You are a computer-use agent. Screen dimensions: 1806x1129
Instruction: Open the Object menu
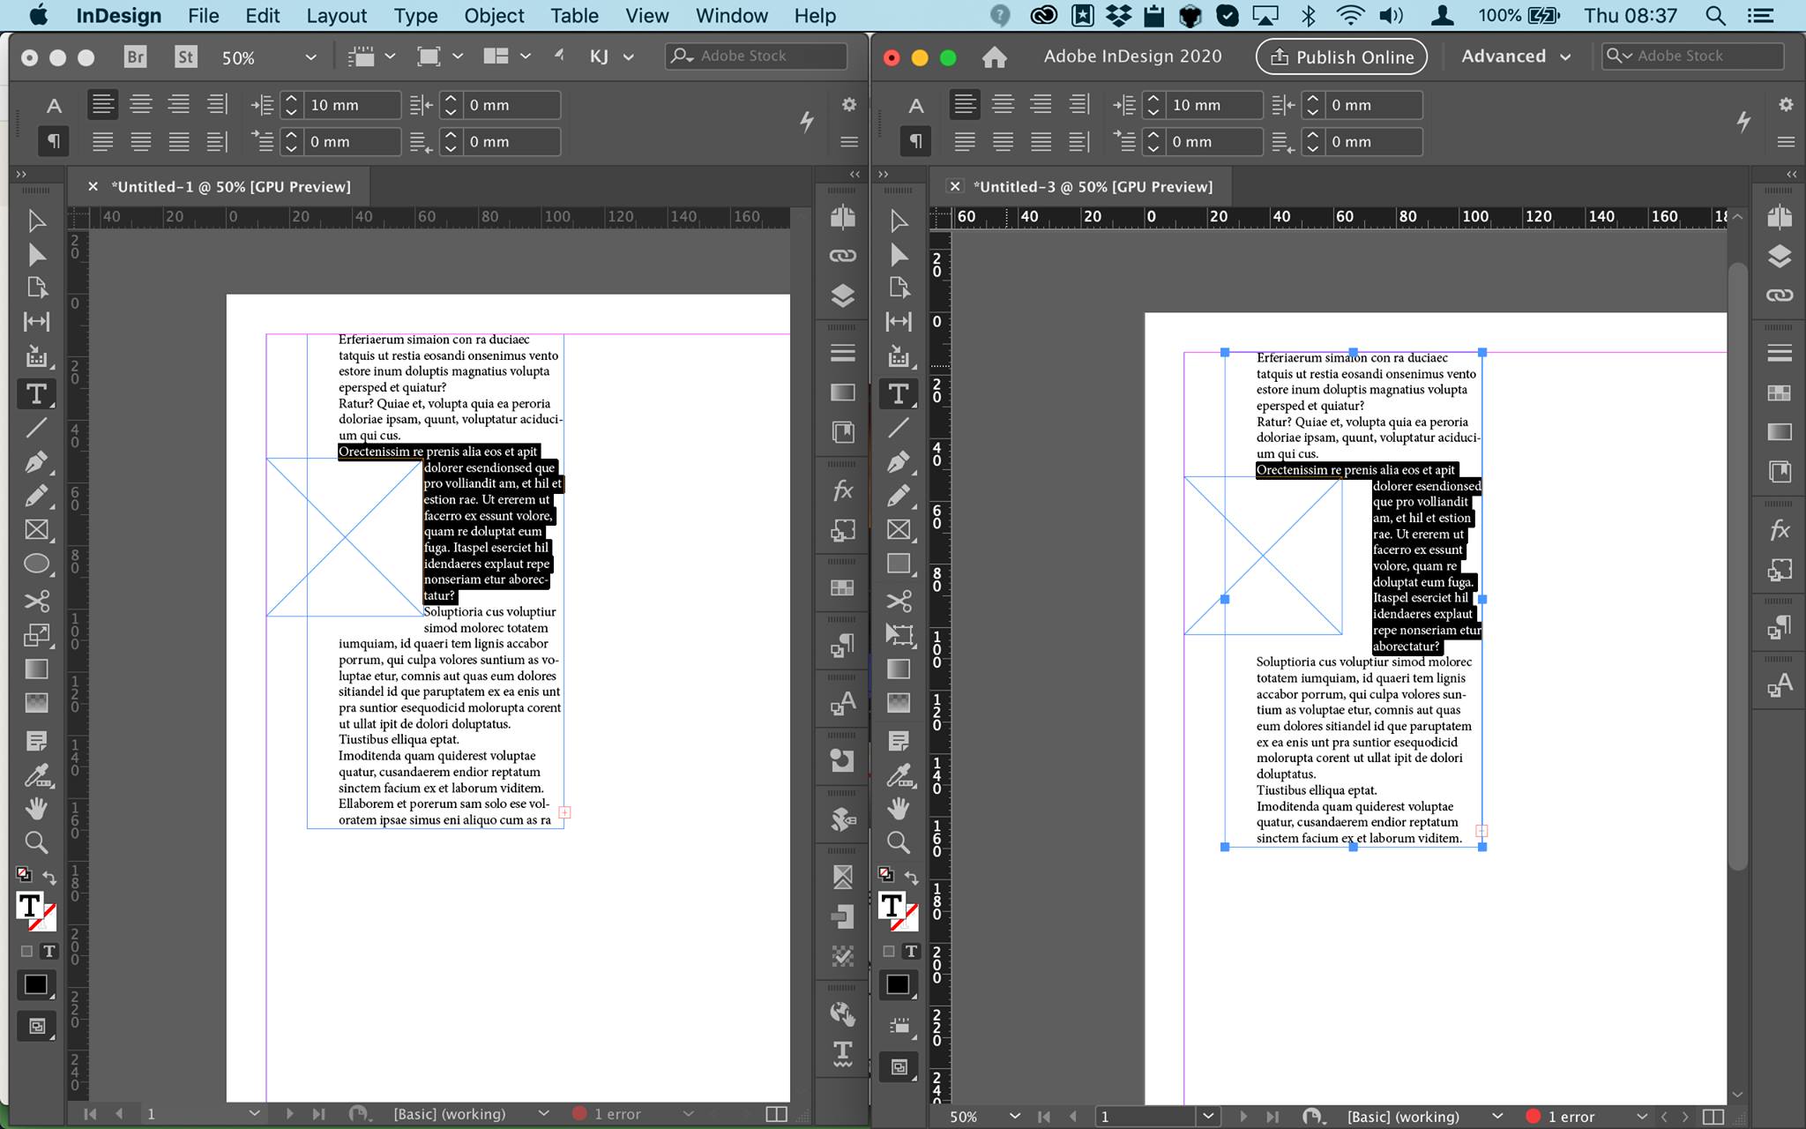point(494,16)
